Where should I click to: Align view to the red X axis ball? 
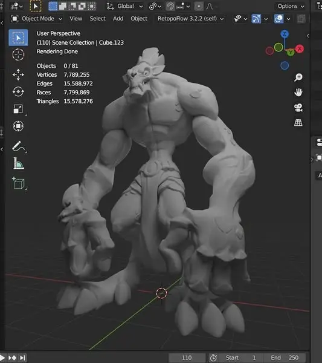[300, 49]
